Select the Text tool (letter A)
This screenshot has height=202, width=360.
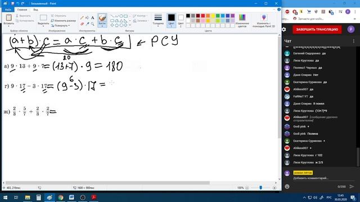92,18
